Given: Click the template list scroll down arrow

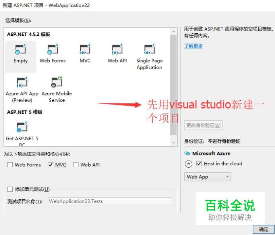Looking at the screenshot, I should click(x=174, y=143).
